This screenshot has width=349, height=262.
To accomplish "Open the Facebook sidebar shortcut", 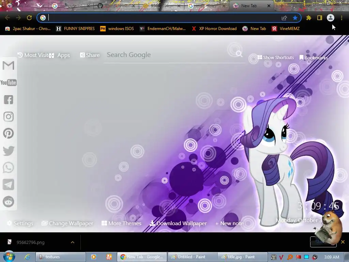I will tap(9, 100).
